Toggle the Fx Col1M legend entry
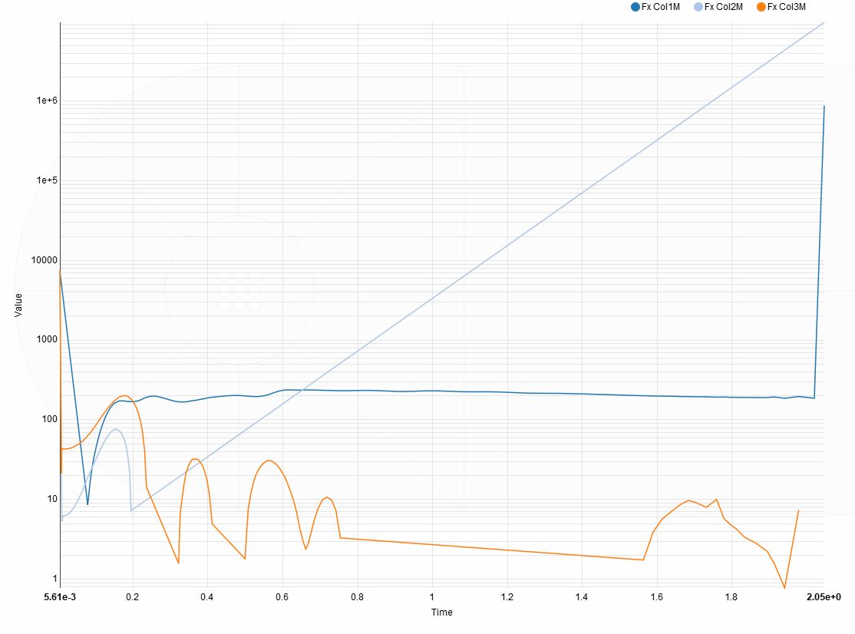The width and height of the screenshot is (855, 634). 655,7
